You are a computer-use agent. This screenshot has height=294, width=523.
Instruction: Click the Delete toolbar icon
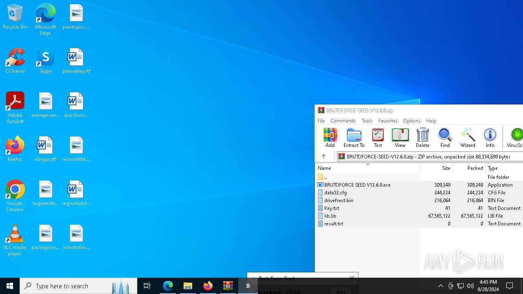pos(422,138)
